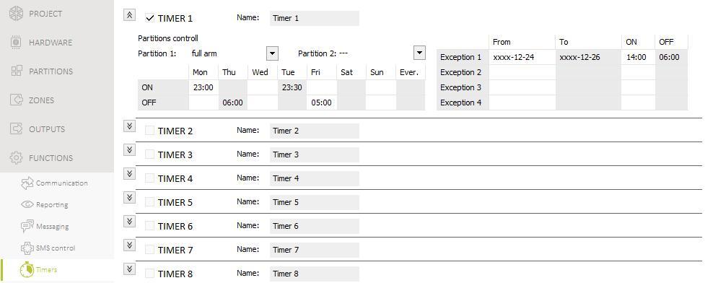Uncheck the TIMER 1 checkbox
705x283 pixels.
click(x=150, y=18)
